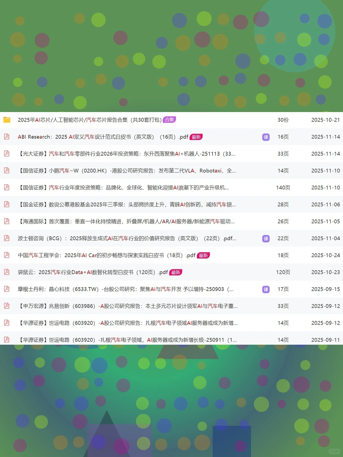The width and height of the screenshot is (343, 457).
Task: Click the PDF icon beside the 摩根士丹利 晶心科技 report
Action: 6,289
